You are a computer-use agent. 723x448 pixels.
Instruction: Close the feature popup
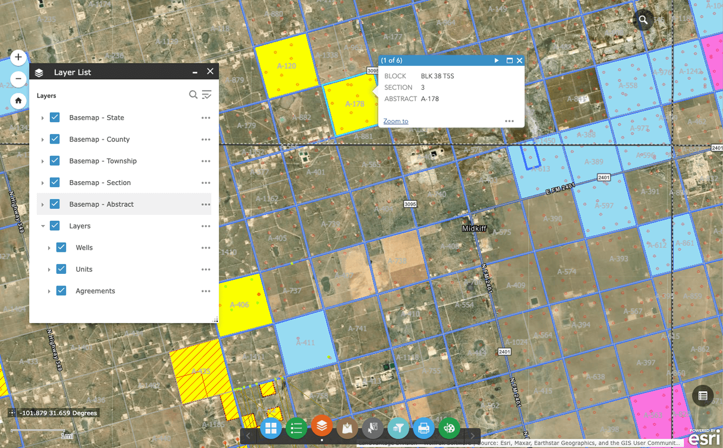click(x=519, y=61)
